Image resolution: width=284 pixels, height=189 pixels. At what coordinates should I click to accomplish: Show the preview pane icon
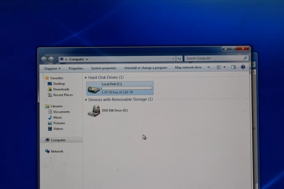click(233, 67)
